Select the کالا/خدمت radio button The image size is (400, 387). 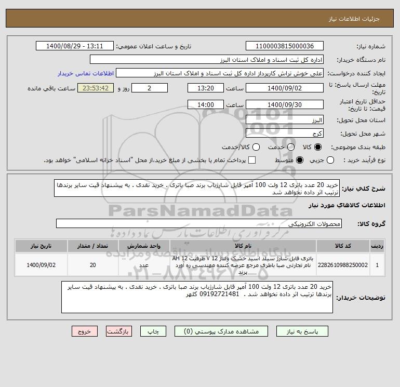[x=256, y=147]
